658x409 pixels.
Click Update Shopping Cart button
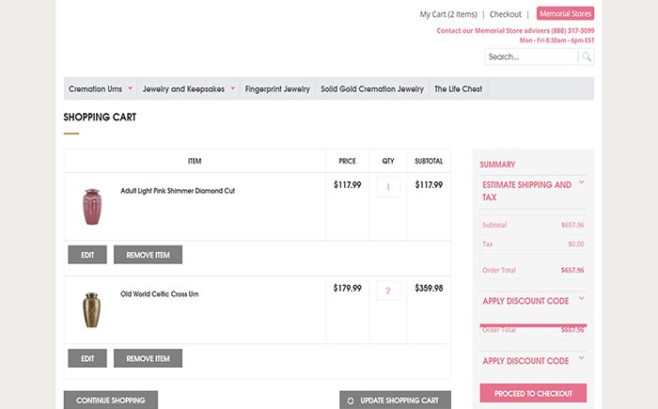coord(396,400)
